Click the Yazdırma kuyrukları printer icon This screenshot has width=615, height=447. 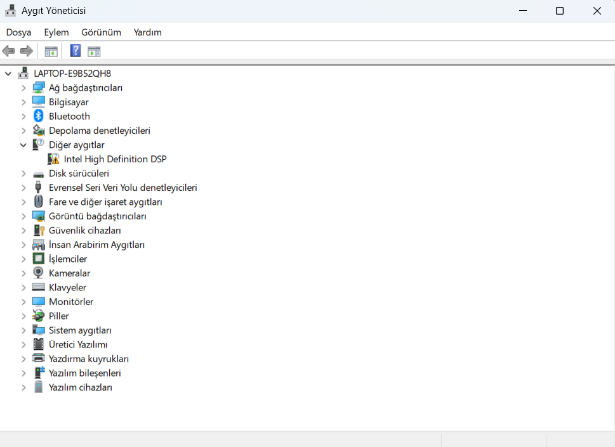pyautogui.click(x=39, y=358)
